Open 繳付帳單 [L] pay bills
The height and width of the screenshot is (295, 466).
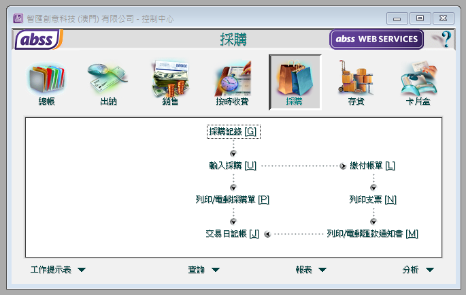coord(372,166)
